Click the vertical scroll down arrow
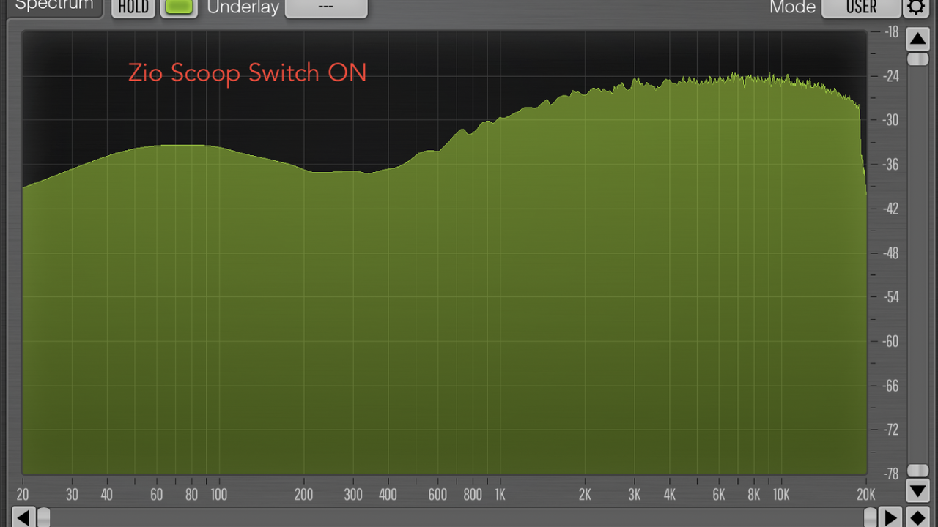 pyautogui.click(x=918, y=490)
